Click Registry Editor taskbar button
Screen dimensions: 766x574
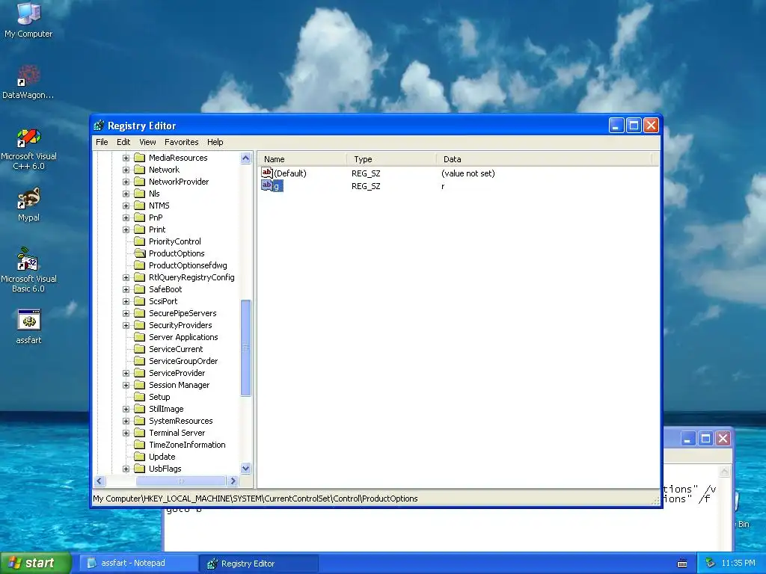pos(259,564)
